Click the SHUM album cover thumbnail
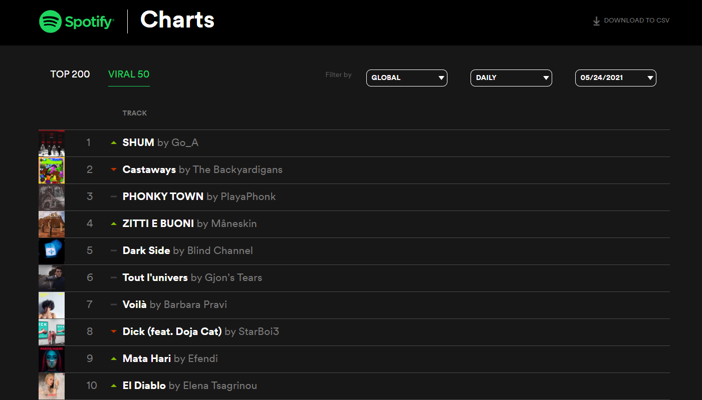This screenshot has width=702, height=400. (x=52, y=143)
